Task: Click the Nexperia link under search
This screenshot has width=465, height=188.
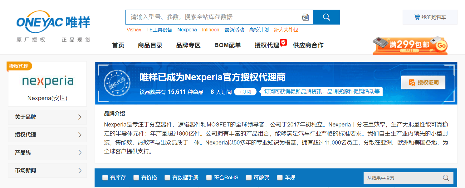Action: (187, 30)
